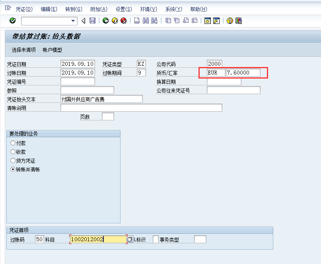Go to First Page icon
The height and width of the screenshot is (264, 321).
pyautogui.click(x=168, y=21)
